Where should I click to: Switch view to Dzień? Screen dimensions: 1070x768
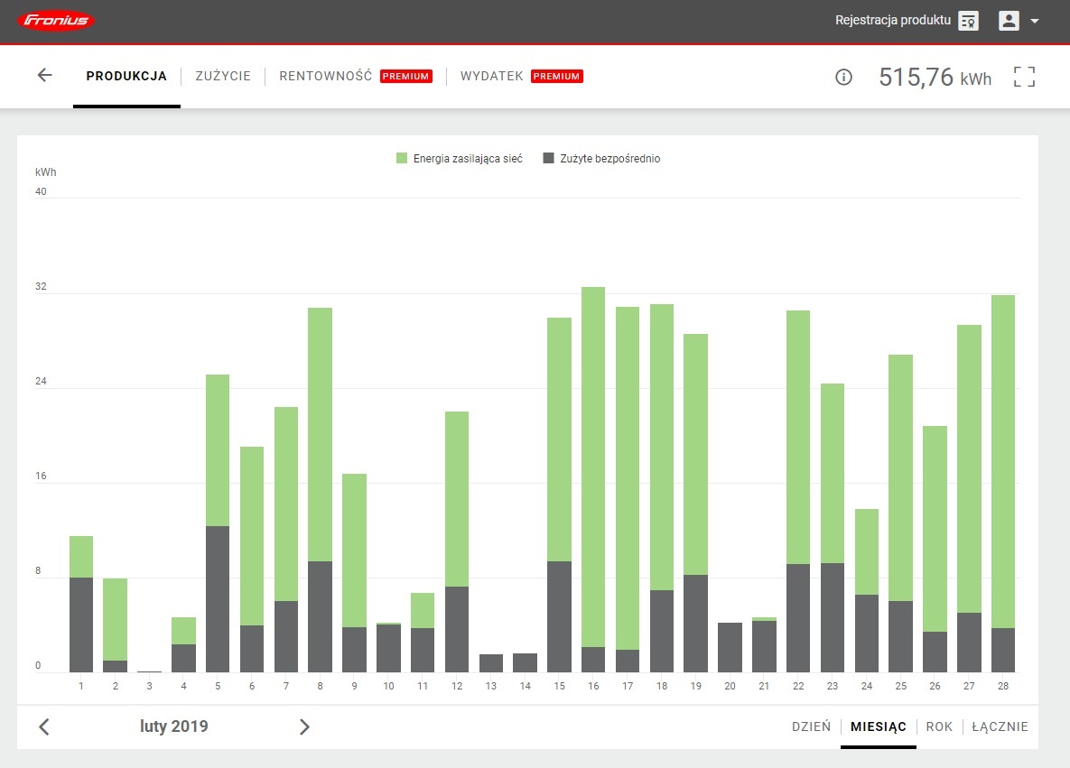coord(811,726)
